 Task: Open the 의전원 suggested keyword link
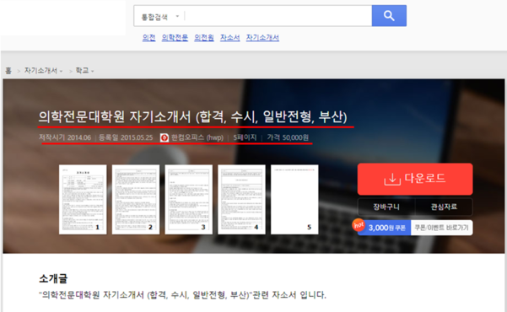tap(204, 37)
